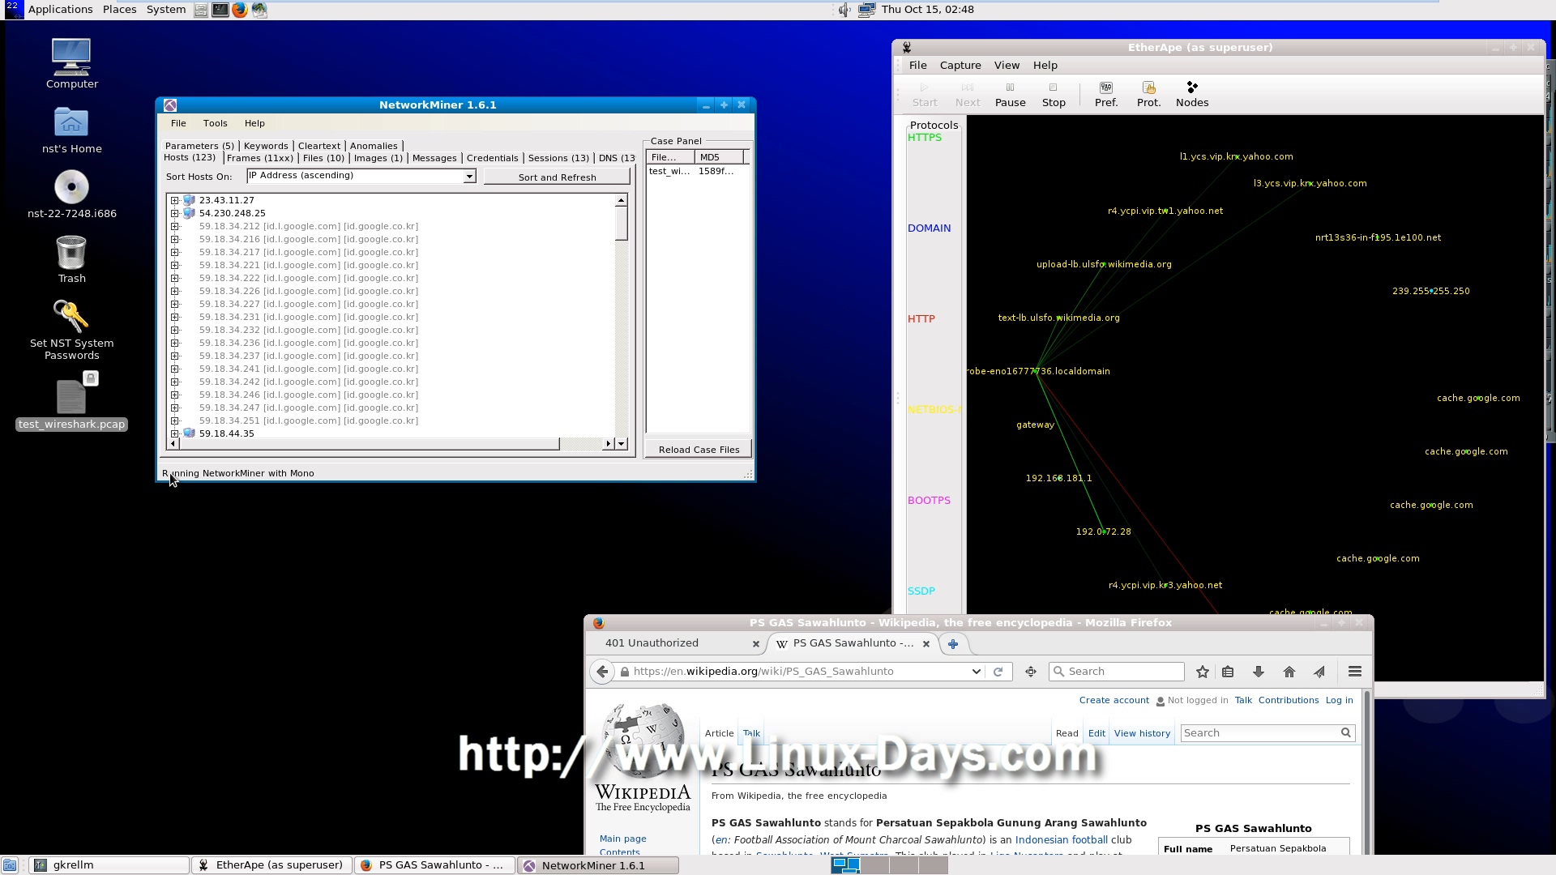Click Sort and Refresh button
Screen dimensions: 1556x875
tap(557, 177)
